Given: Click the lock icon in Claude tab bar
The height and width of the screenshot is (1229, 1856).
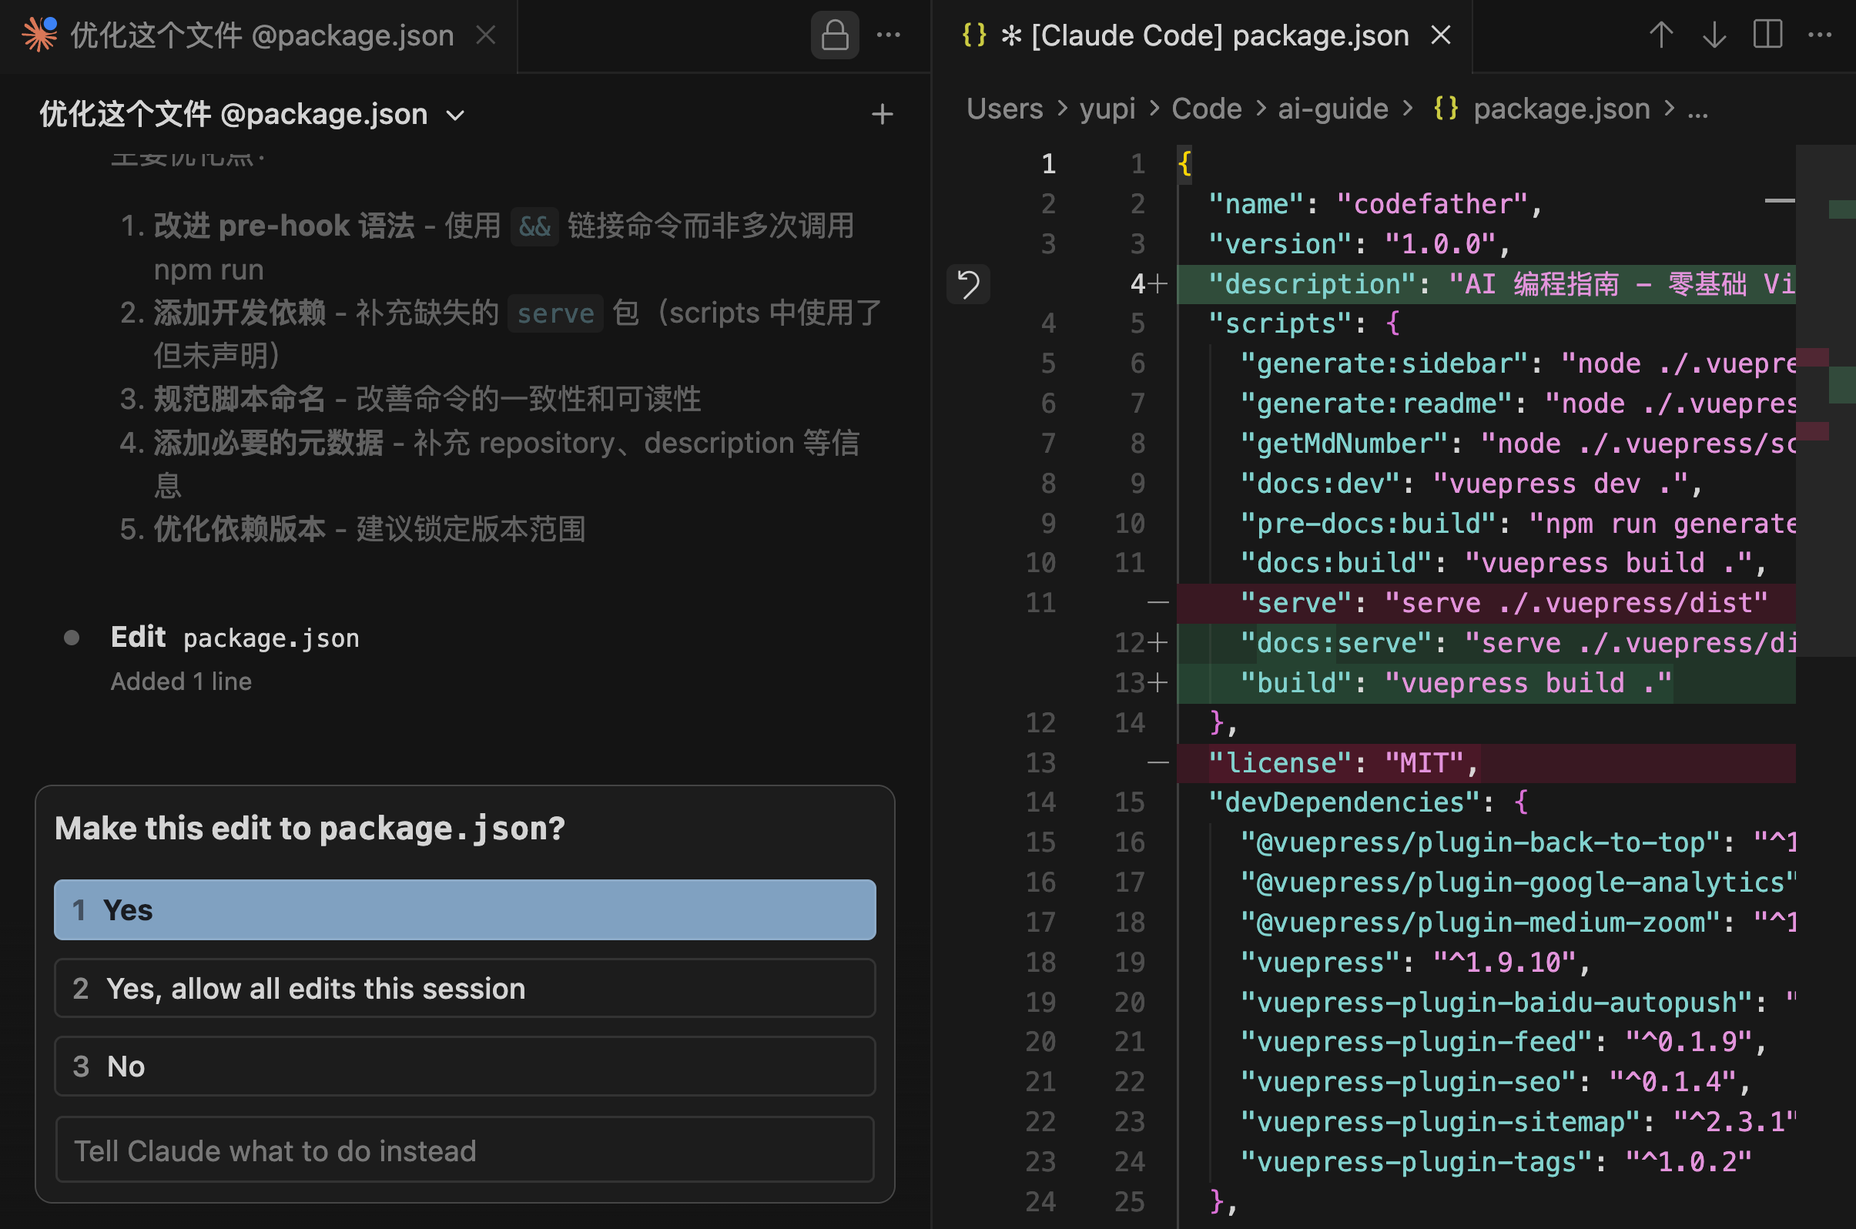Looking at the screenshot, I should click(x=834, y=35).
